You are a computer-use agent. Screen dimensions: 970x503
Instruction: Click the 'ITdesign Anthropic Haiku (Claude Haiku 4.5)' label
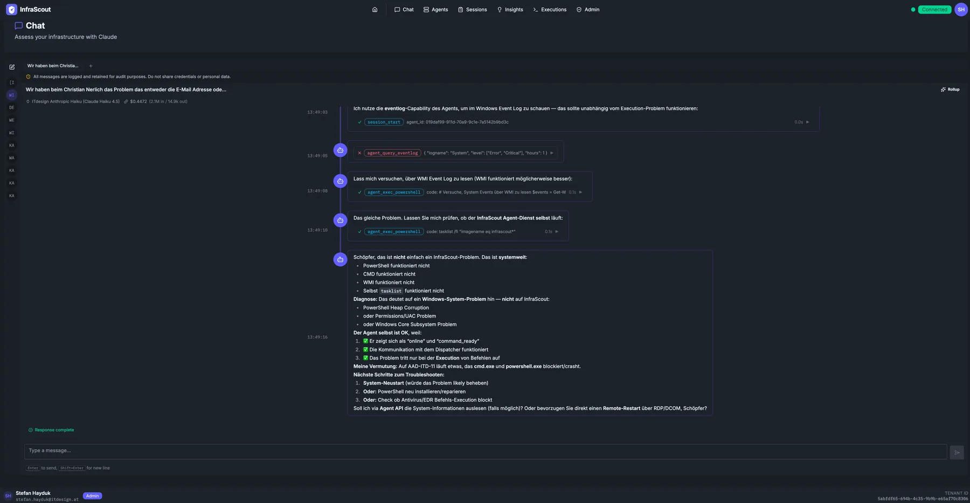[x=76, y=101]
